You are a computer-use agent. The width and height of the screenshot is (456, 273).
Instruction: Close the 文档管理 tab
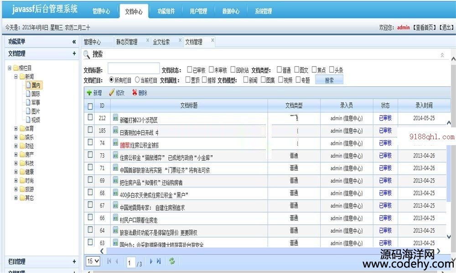point(212,40)
